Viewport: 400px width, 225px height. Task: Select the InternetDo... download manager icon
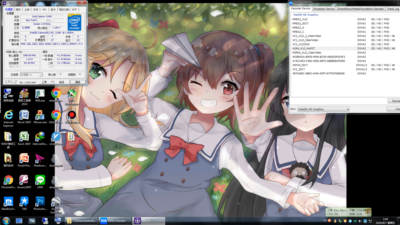click(x=40, y=139)
